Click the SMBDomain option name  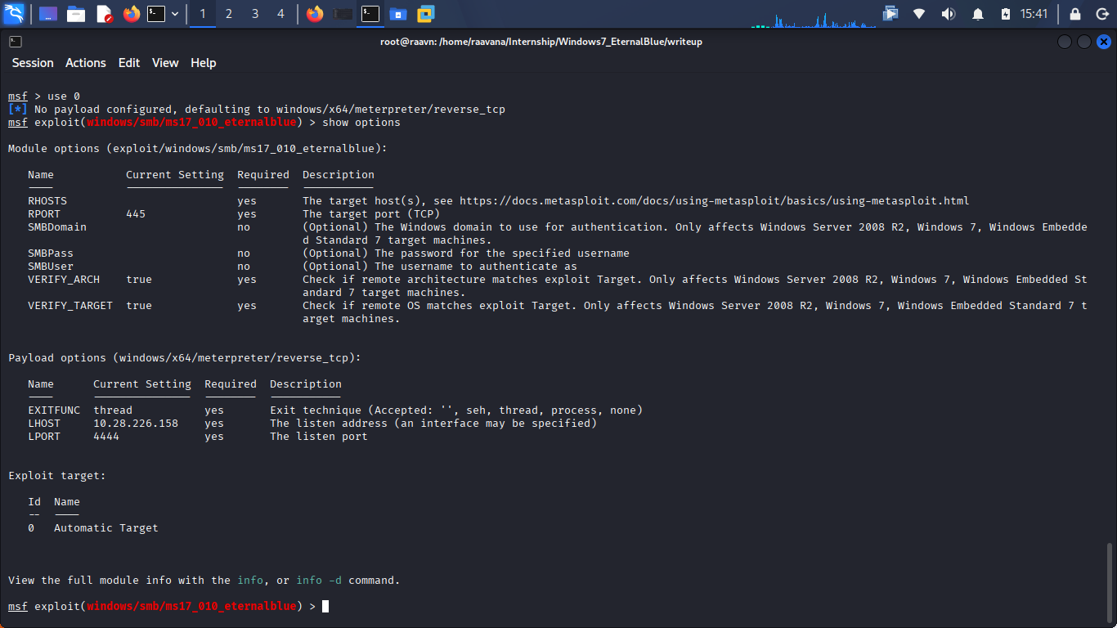click(x=57, y=227)
